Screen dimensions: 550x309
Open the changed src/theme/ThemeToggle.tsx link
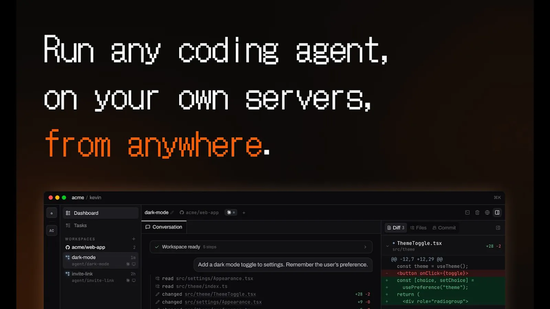click(220, 294)
